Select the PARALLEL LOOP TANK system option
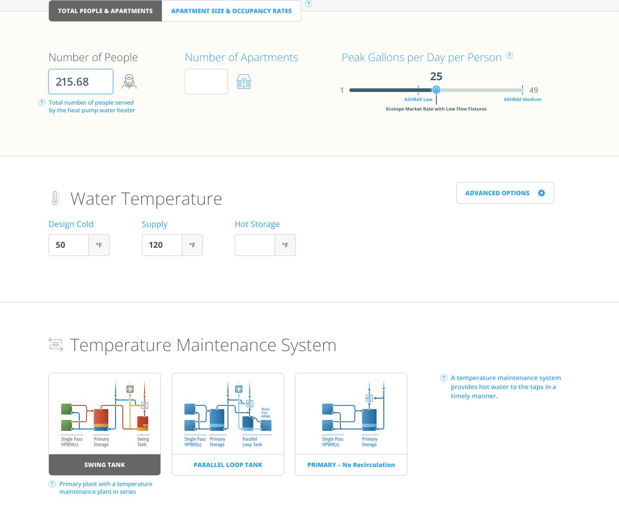The height and width of the screenshot is (506, 619). [x=228, y=464]
